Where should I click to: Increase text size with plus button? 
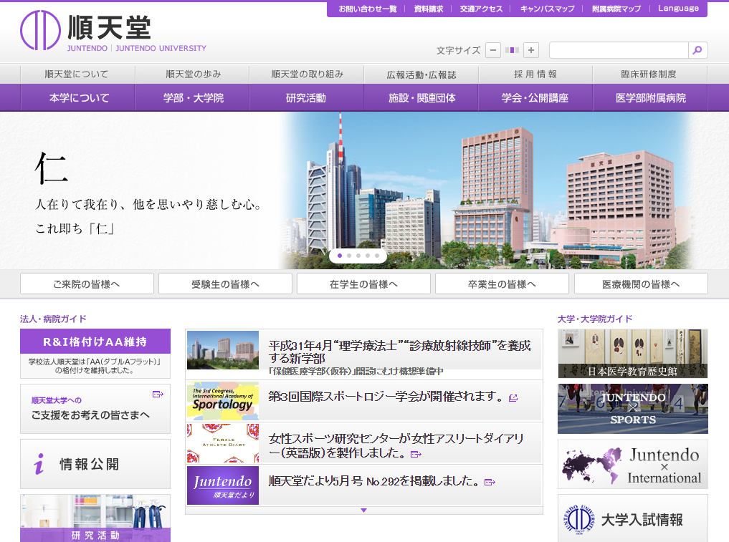531,50
